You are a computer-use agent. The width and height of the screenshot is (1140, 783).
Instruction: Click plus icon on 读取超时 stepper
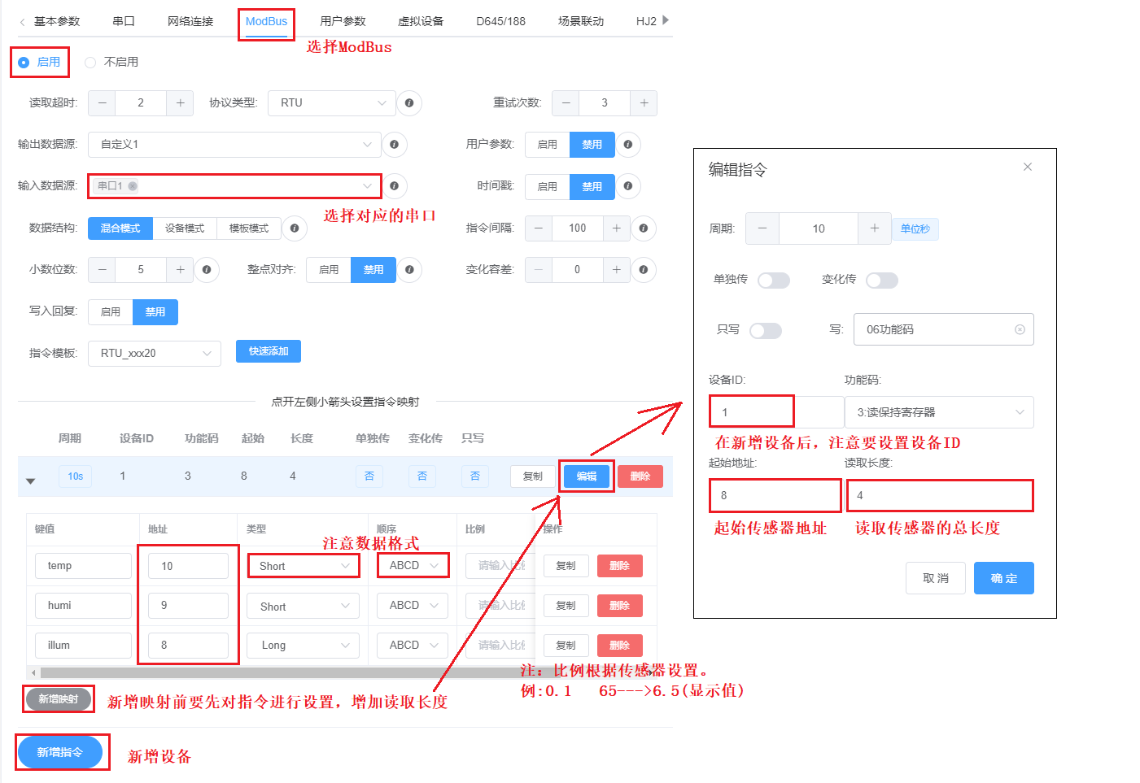click(x=180, y=103)
